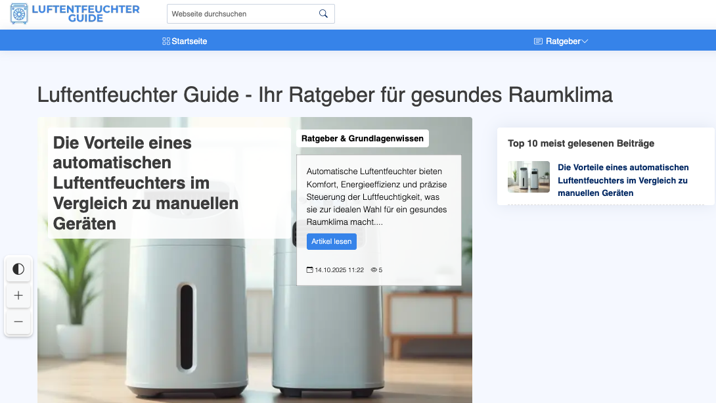Click the dehumidifier thumbnail in Top 10 list

click(529, 177)
